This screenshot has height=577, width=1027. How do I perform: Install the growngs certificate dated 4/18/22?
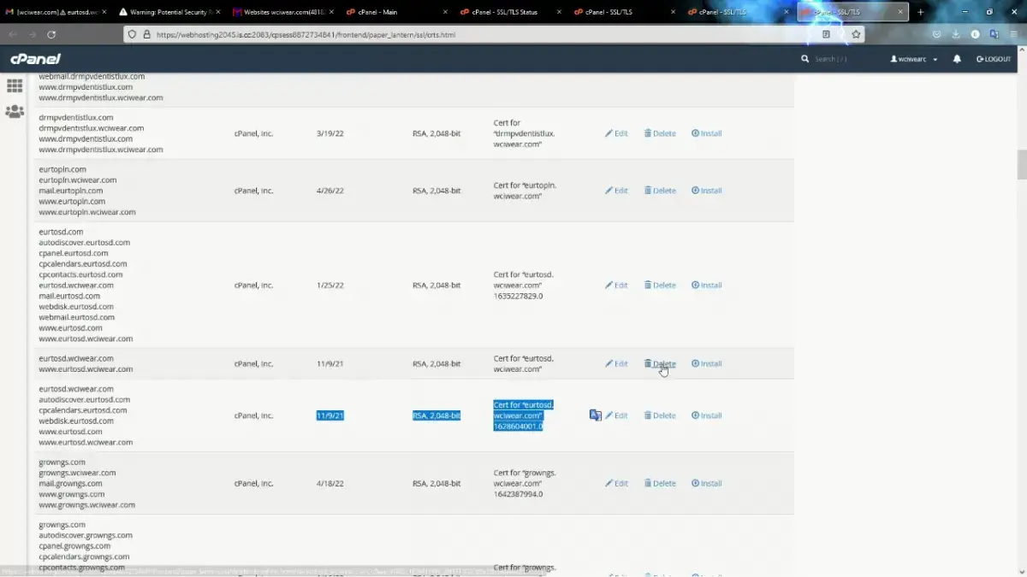pos(707,484)
